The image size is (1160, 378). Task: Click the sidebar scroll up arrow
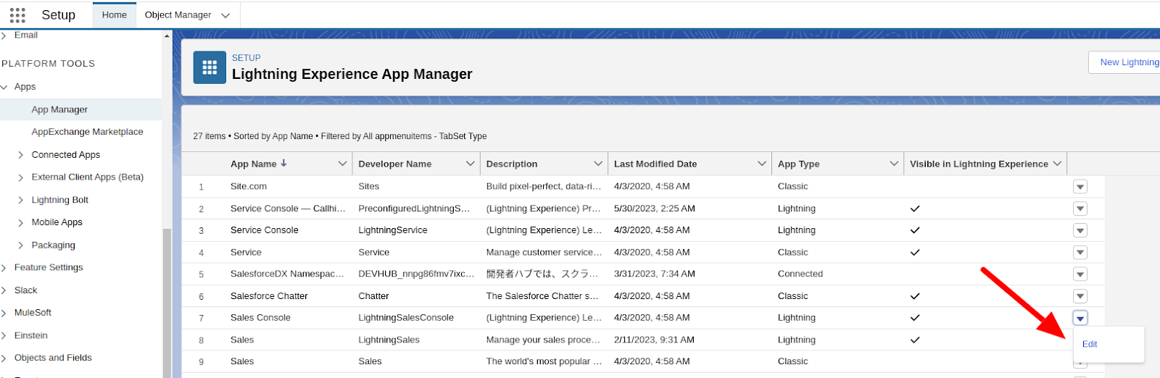(x=167, y=35)
